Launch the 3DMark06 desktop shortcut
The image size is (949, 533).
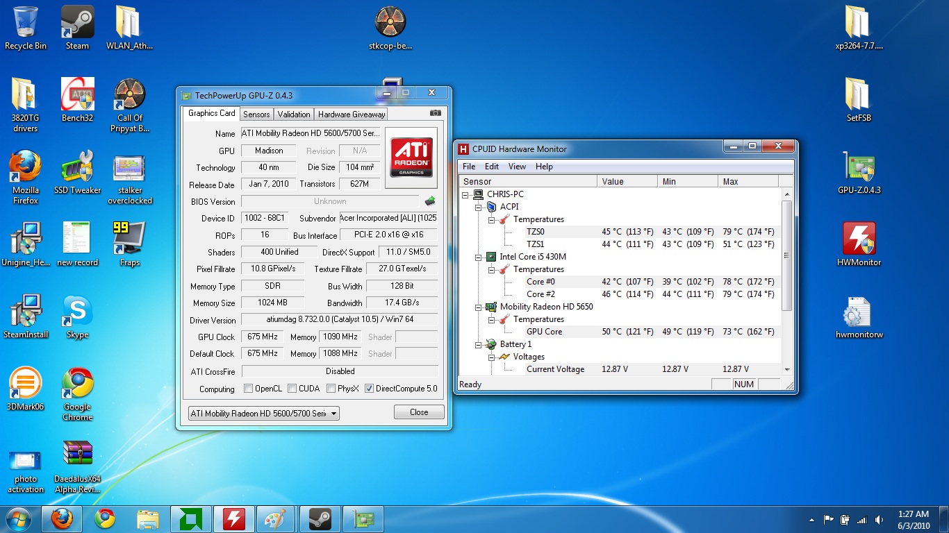pyautogui.click(x=26, y=389)
